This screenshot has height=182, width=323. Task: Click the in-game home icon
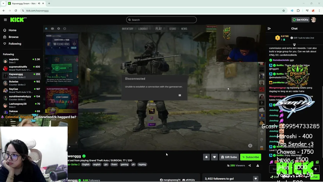46,29
